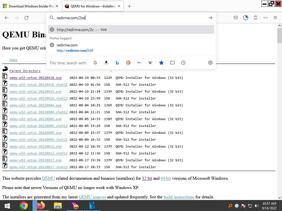282x211 pixels.
Task: Click the page scrollbar up arrow
Action: [x=280, y=26]
